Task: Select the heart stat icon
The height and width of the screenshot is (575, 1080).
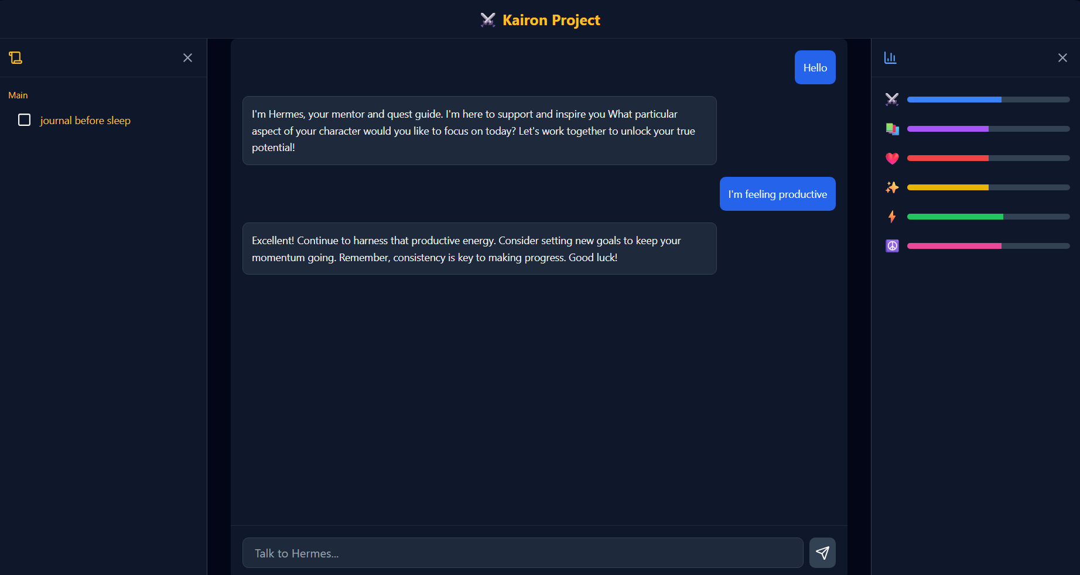Action: 892,158
